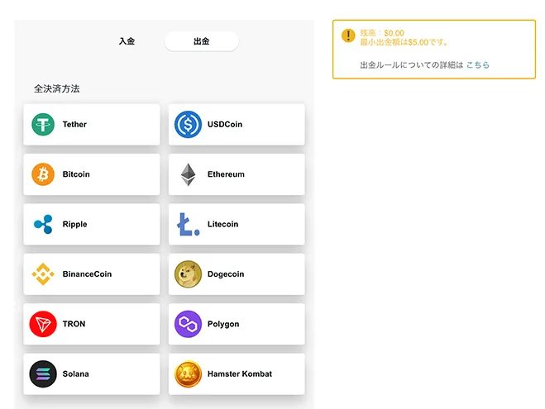Screen dimensions: 545x409
Task: Switch to the 入金 deposit tab
Action: (x=127, y=41)
